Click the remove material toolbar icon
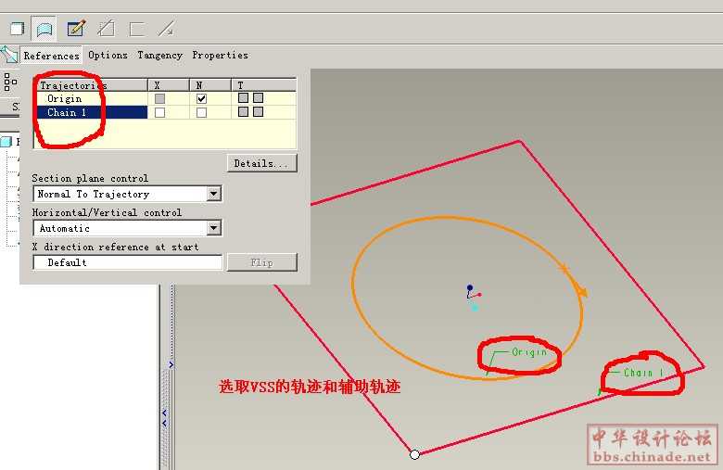Image resolution: width=723 pixels, height=470 pixels. [x=107, y=28]
